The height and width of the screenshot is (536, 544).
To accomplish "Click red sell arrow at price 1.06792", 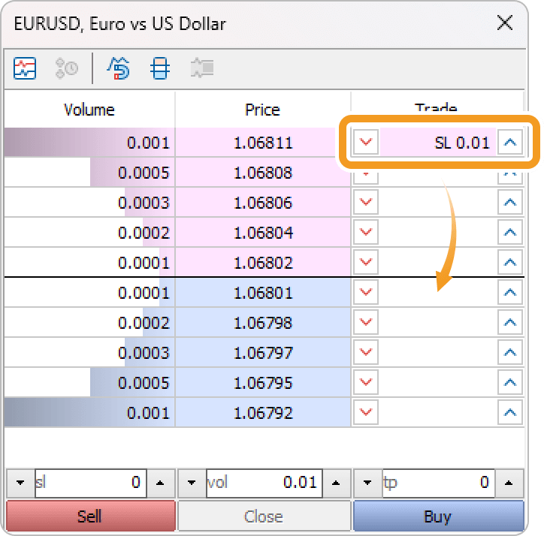I will pos(366,412).
